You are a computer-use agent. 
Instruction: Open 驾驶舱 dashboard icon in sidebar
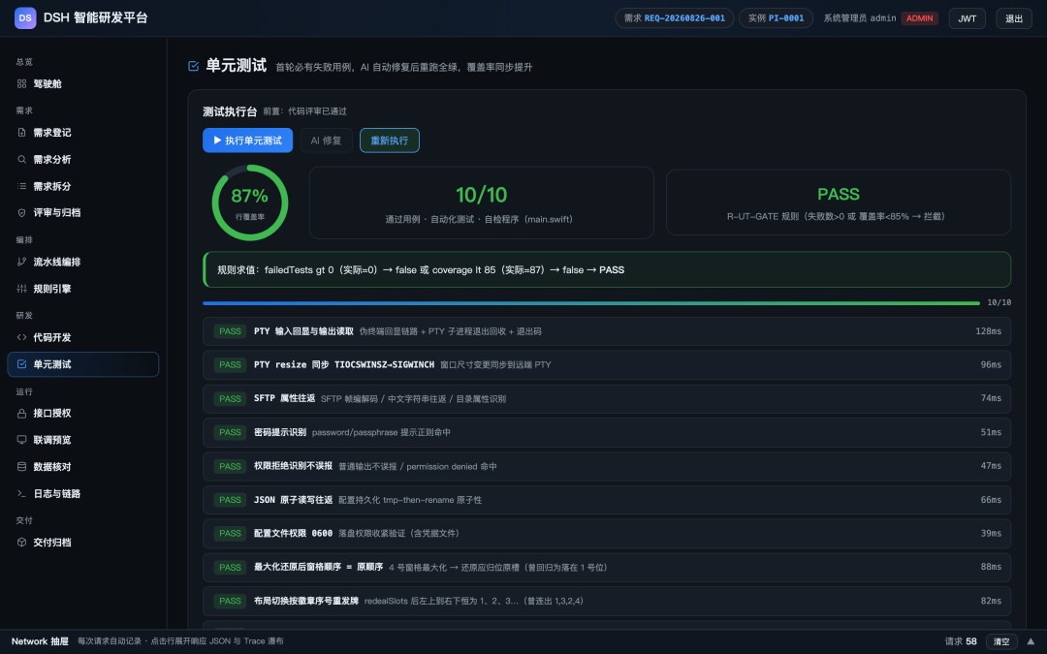(21, 83)
